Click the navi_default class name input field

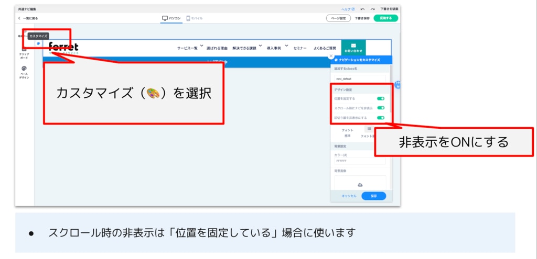point(360,78)
